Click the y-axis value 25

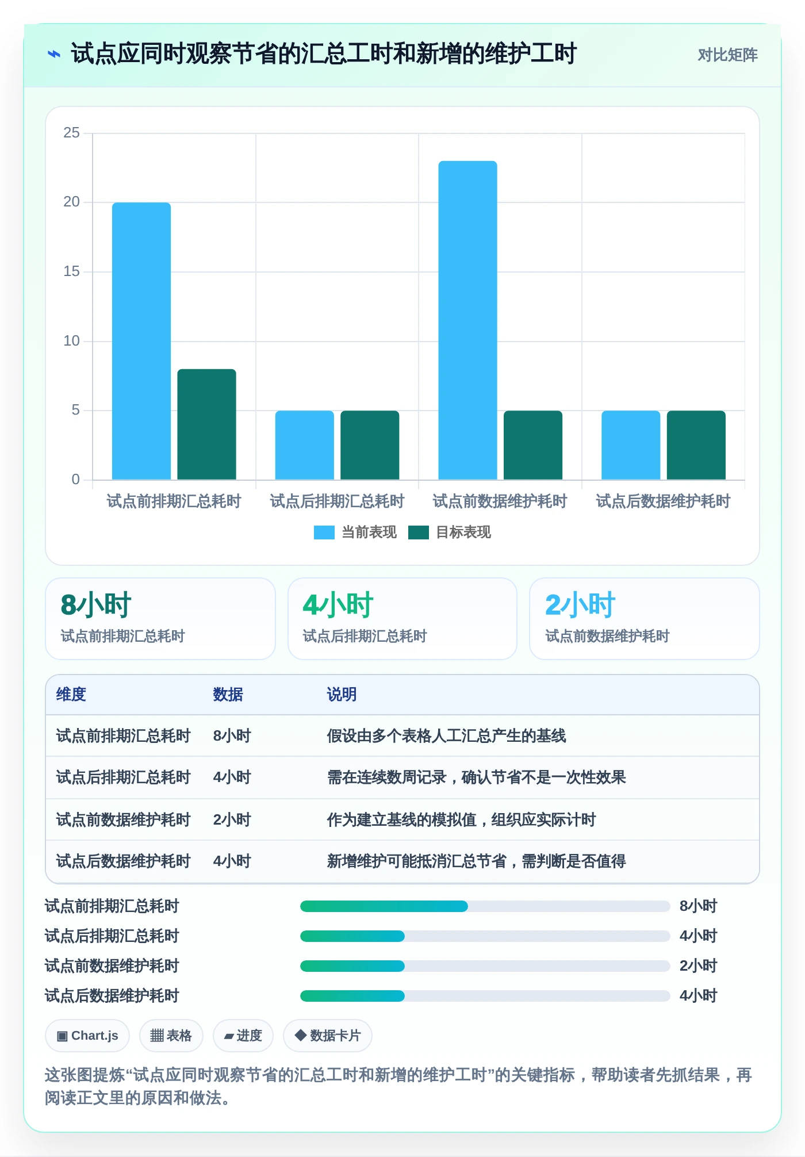tap(71, 133)
